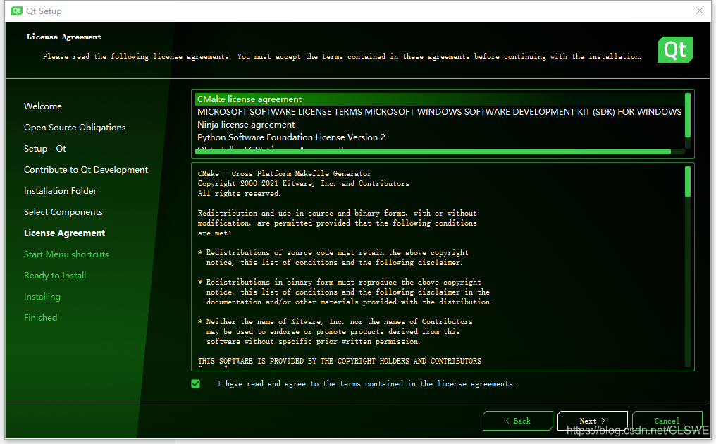The width and height of the screenshot is (716, 444).
Task: Click the Select Components step
Action: click(63, 212)
